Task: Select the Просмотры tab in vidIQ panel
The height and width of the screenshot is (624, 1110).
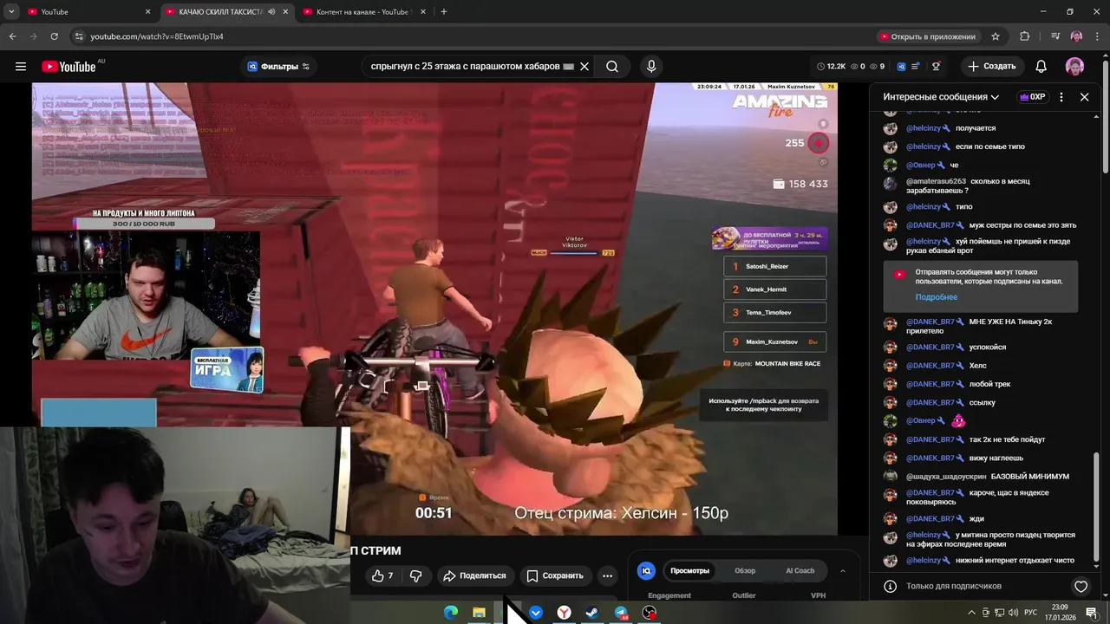Action: pyautogui.click(x=689, y=570)
